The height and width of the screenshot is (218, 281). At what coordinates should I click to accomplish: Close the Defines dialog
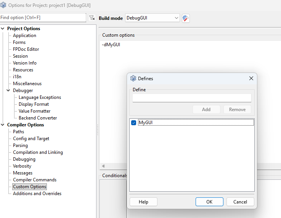coord(251,78)
